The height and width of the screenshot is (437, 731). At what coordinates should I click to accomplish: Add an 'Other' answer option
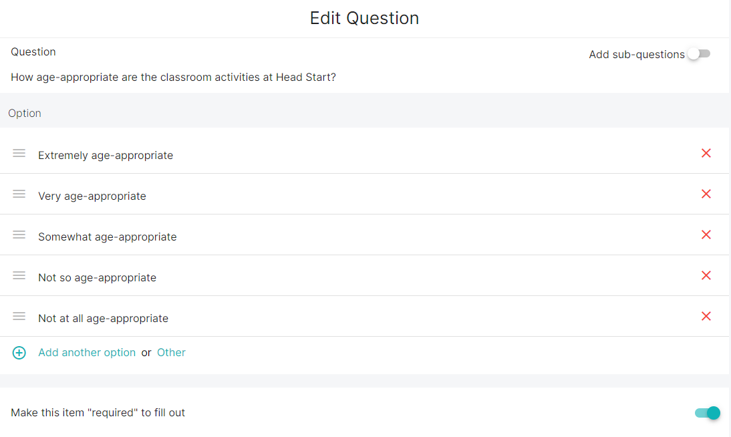coord(171,353)
